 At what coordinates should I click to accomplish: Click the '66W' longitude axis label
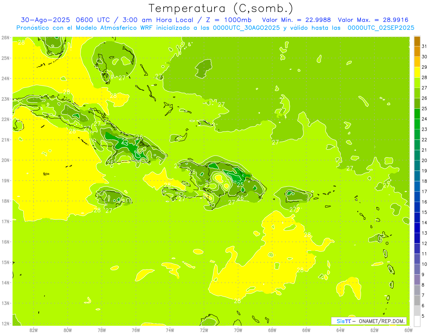pos(306,330)
